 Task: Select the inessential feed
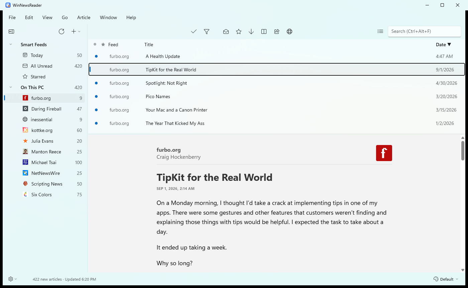click(x=44, y=120)
